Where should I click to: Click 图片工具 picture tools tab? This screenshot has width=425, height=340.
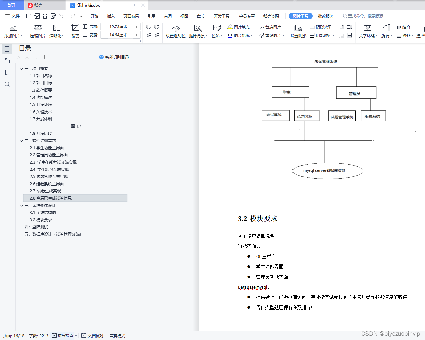point(301,16)
